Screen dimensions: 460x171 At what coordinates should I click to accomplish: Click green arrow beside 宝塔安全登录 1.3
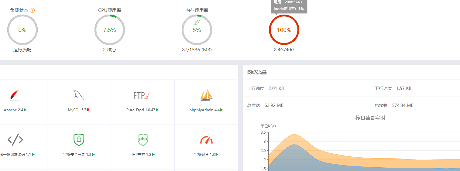(93, 155)
